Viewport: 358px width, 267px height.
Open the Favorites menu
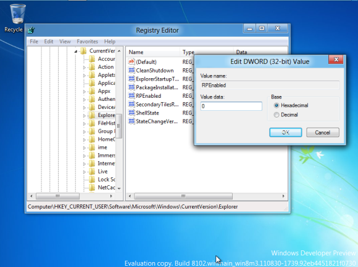tap(87, 41)
